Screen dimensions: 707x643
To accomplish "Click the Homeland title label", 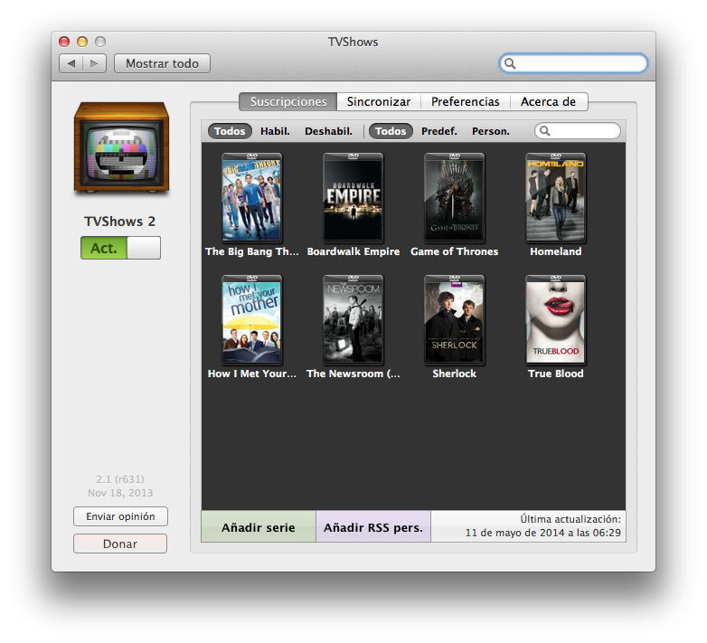I will pos(556,251).
